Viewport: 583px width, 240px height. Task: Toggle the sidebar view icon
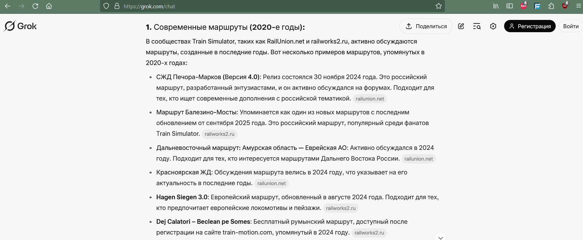tap(510, 6)
